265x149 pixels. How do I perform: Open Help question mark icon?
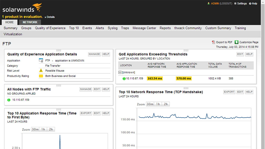[250, 4]
